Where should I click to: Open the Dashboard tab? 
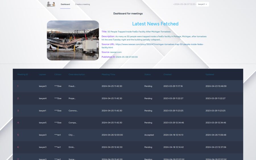(65, 4)
